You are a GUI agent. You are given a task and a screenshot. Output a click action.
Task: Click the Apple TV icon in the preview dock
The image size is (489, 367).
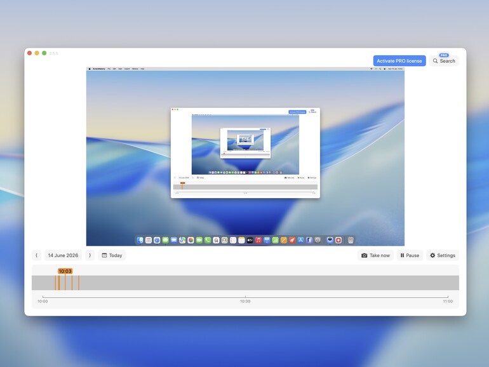click(x=250, y=240)
